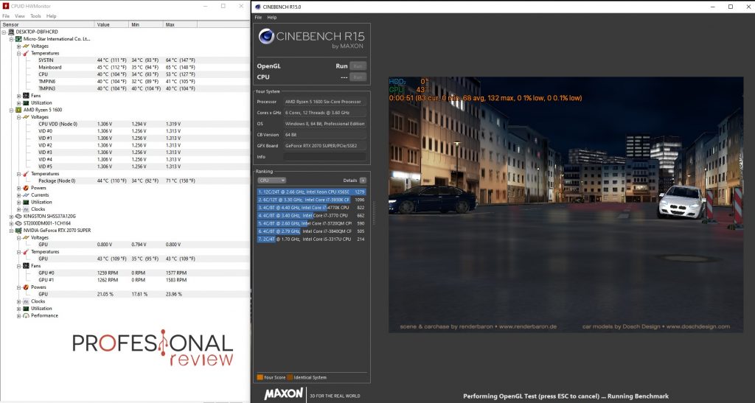Click the NVIDIA GeForce RTX 2070 SUPER icon
The width and height of the screenshot is (755, 403).
(18, 231)
